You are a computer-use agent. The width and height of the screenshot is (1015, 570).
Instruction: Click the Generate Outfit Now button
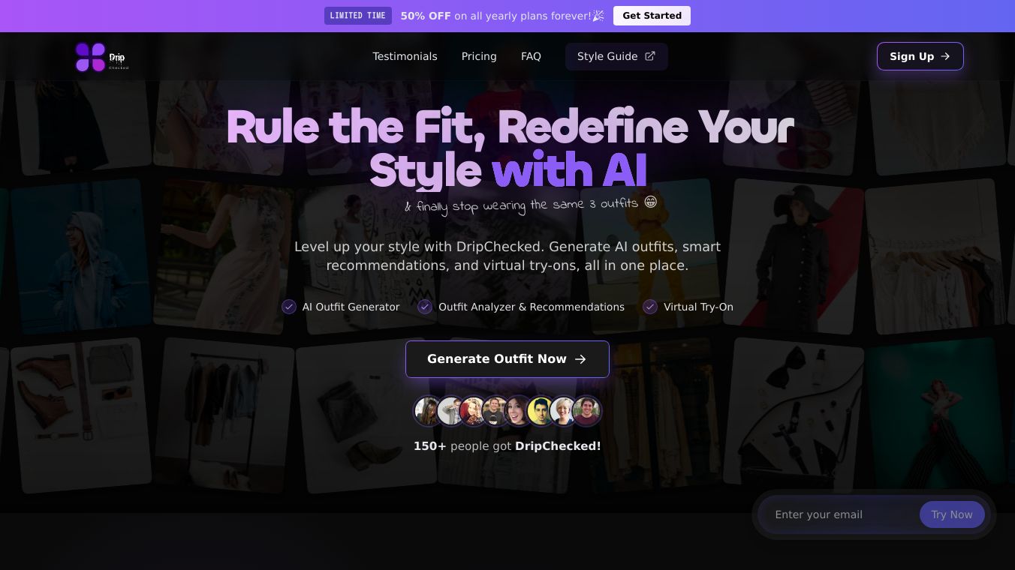click(x=507, y=359)
